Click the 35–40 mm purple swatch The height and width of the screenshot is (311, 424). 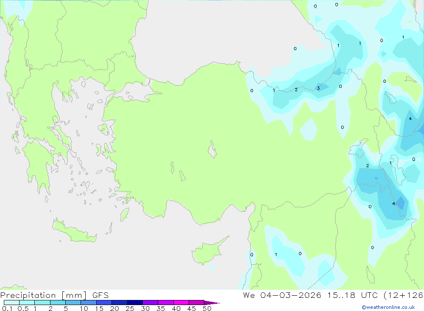[x=166, y=303]
